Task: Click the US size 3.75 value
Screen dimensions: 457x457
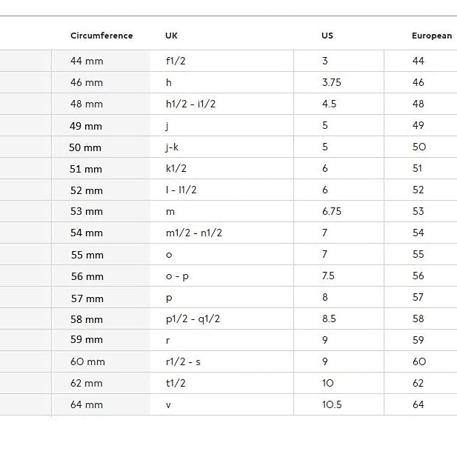Action: [x=331, y=82]
